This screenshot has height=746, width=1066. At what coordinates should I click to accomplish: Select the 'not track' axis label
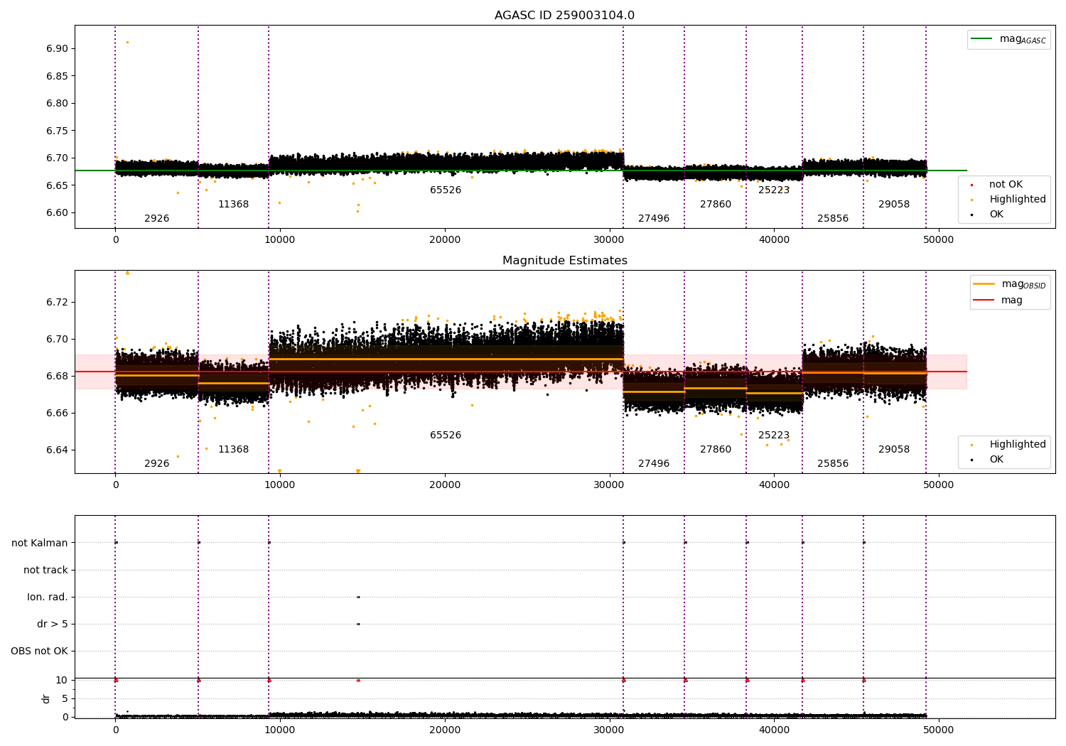45,570
